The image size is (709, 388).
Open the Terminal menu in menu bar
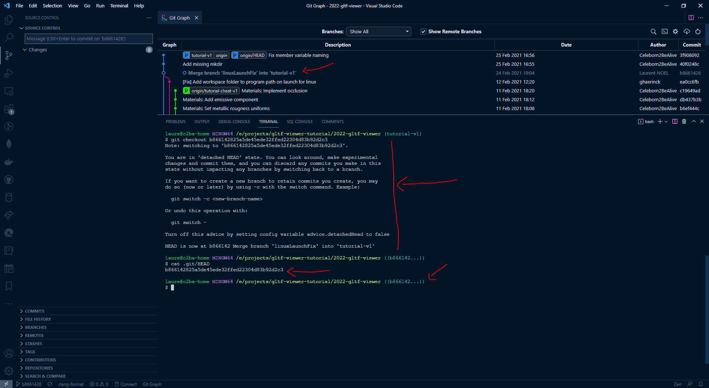[119, 6]
